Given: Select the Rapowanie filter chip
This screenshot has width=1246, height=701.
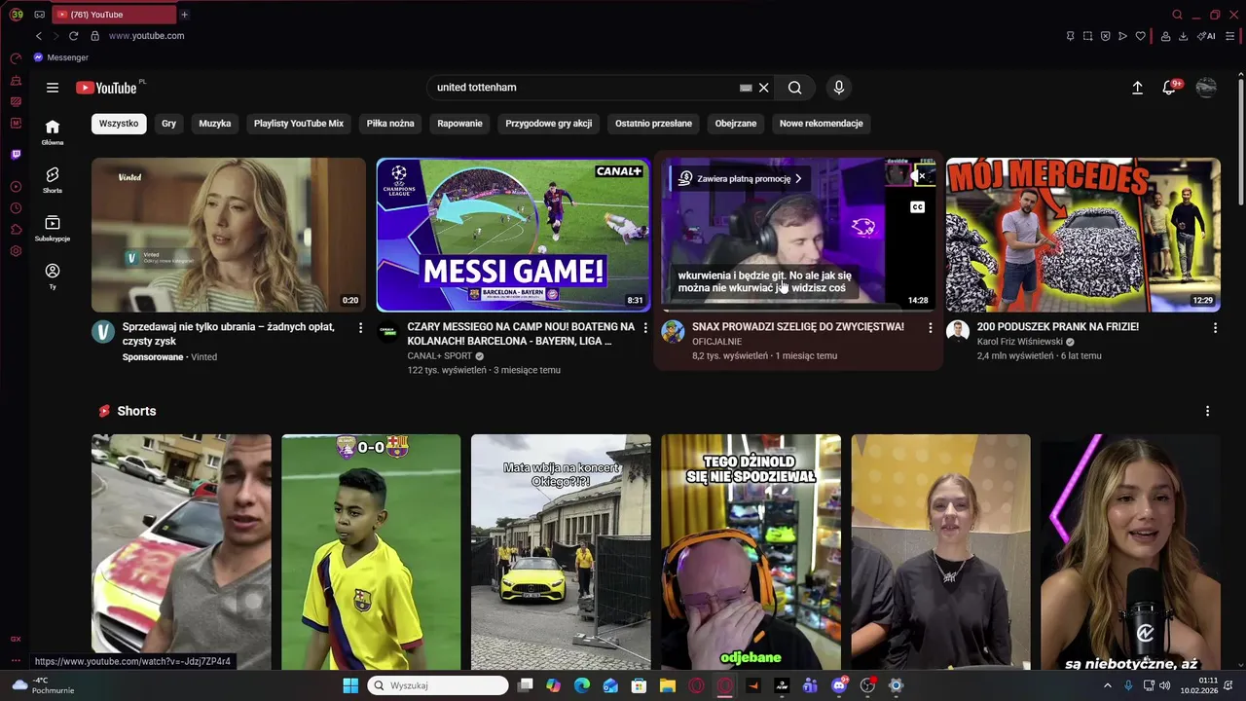Looking at the screenshot, I should (x=460, y=124).
